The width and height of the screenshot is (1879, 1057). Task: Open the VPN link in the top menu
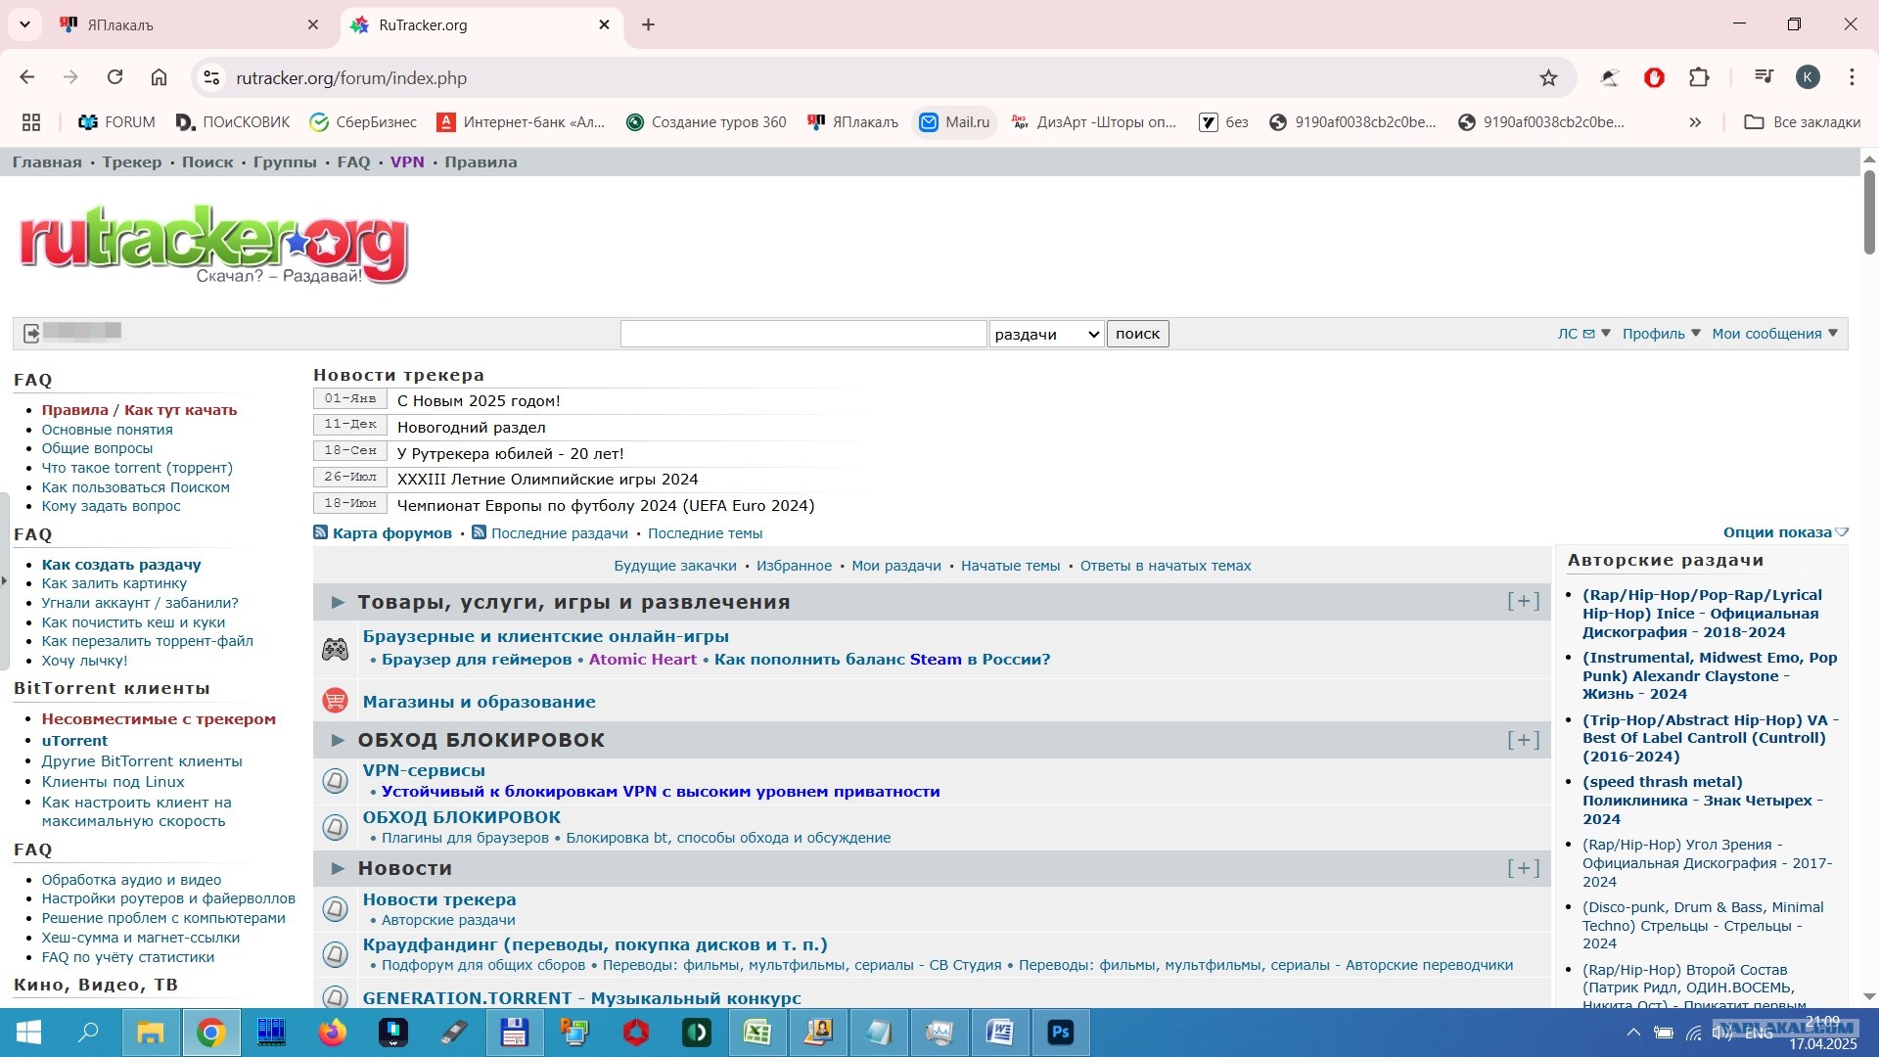click(x=407, y=162)
